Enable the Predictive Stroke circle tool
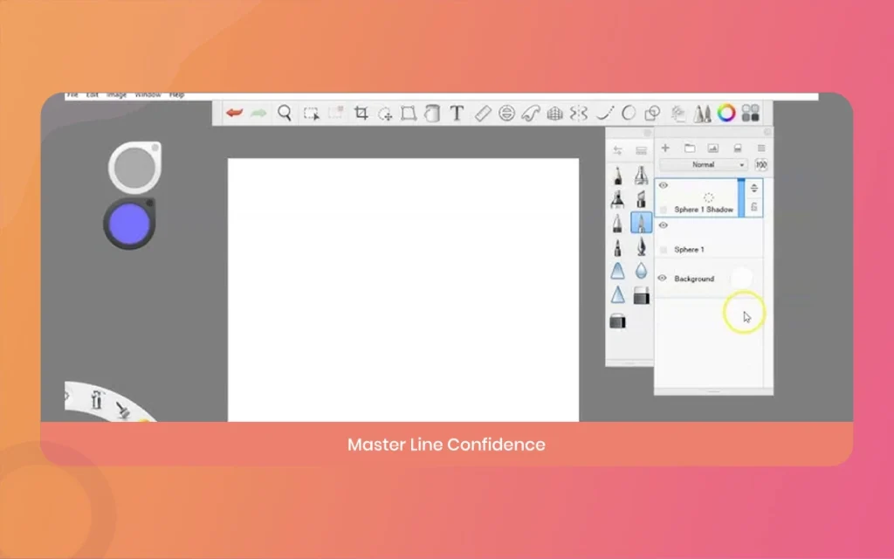Image resolution: width=894 pixels, height=559 pixels. pos(629,113)
